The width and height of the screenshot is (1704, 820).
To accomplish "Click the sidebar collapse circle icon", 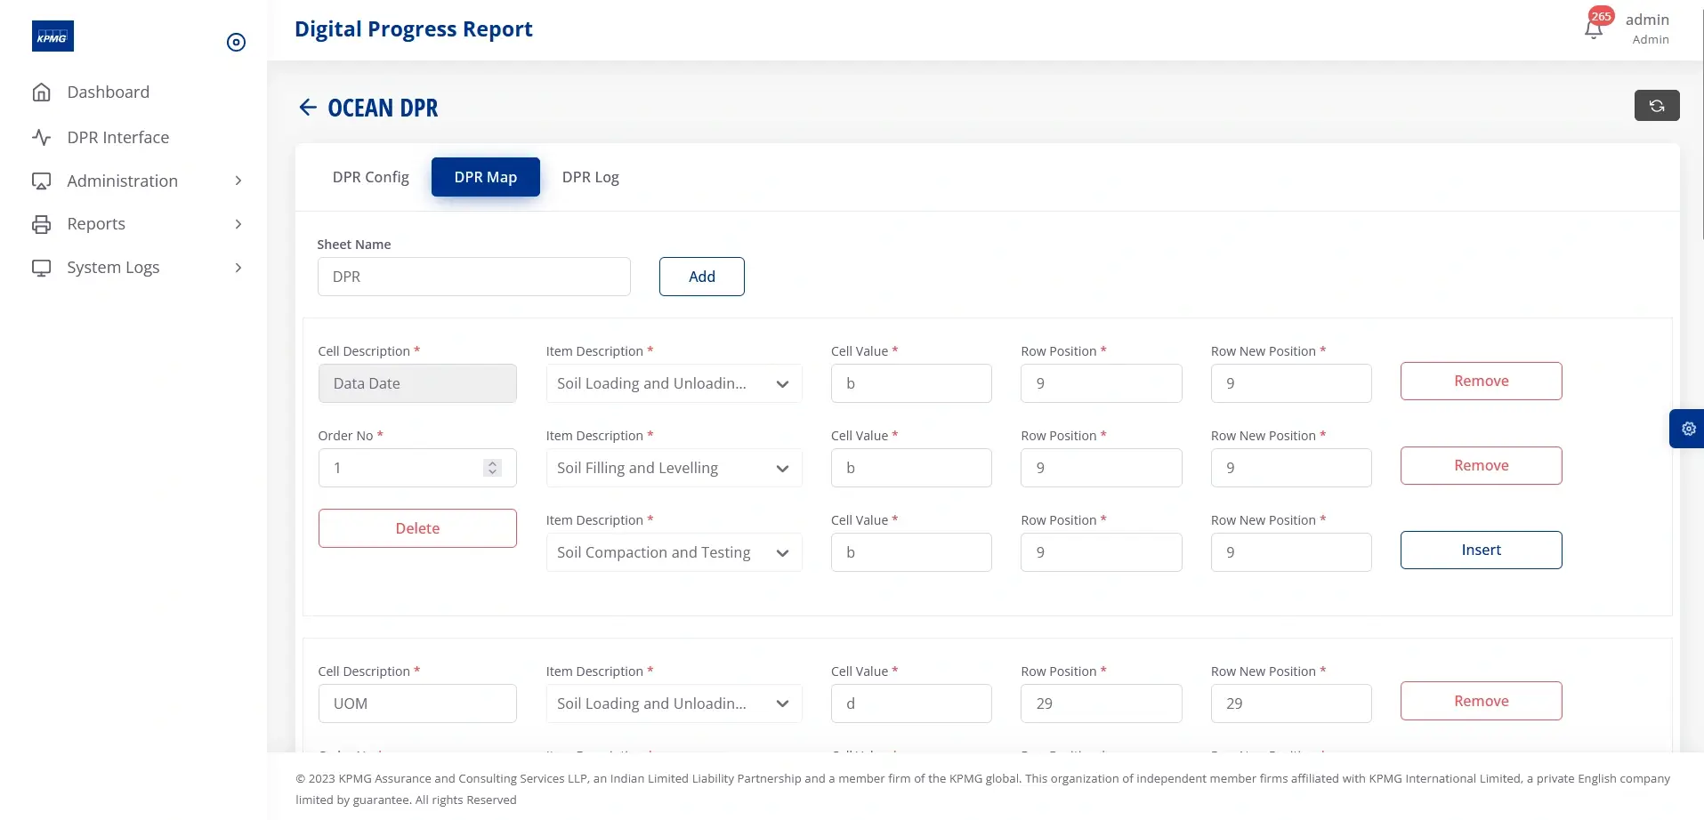I will point(236,42).
